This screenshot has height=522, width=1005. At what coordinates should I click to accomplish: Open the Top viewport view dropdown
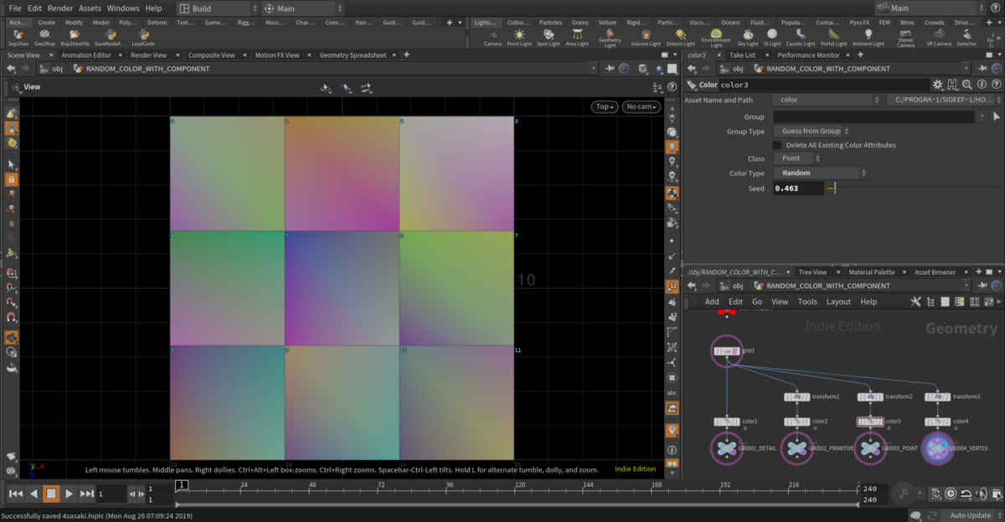[604, 106]
